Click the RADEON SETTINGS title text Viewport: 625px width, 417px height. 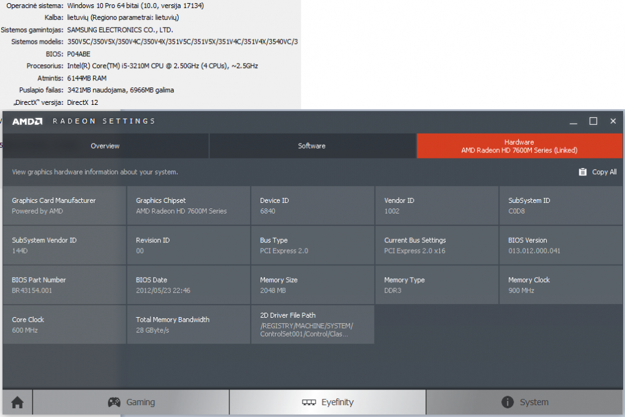coord(104,121)
